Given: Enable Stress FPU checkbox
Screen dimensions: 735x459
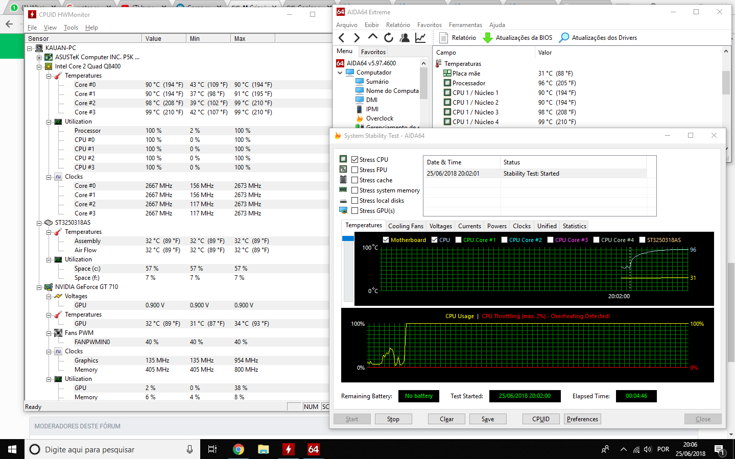Looking at the screenshot, I should [x=354, y=170].
